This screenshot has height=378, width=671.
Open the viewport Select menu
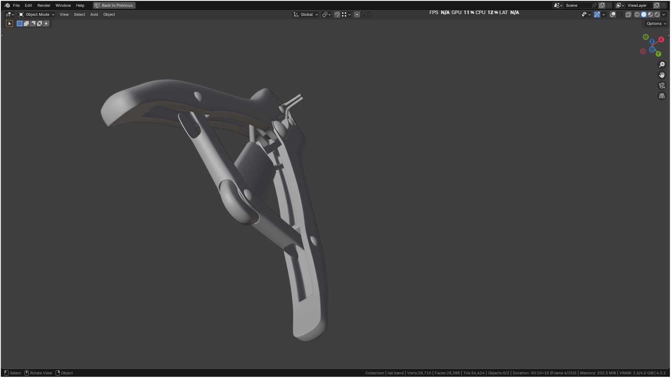click(80, 14)
